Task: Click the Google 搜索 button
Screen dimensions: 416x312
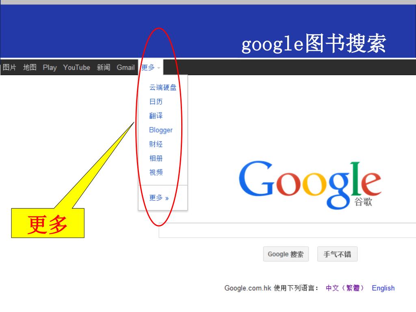Action: click(286, 254)
